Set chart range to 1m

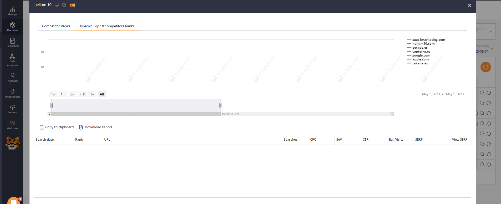(63, 94)
